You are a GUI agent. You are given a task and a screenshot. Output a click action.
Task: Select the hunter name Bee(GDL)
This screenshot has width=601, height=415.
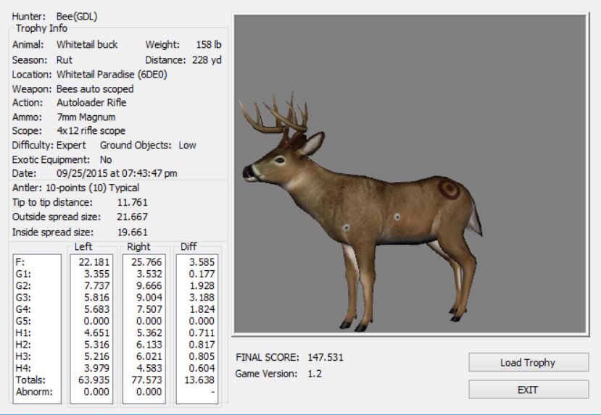pos(80,14)
